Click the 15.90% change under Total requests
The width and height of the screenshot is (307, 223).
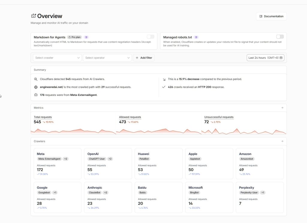tap(48, 122)
